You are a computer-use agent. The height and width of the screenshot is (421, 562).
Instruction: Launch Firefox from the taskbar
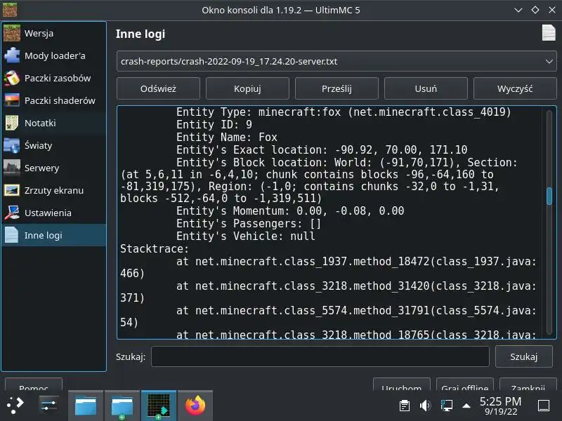195,406
